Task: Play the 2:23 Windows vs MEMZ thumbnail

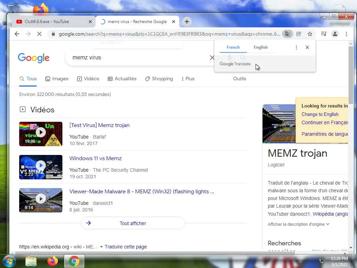Action: coord(41,167)
